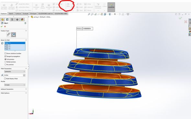Viewport: 191px width, 119px height.
Task: Collapse the Items To Fillet section
Action: pos(26,40)
